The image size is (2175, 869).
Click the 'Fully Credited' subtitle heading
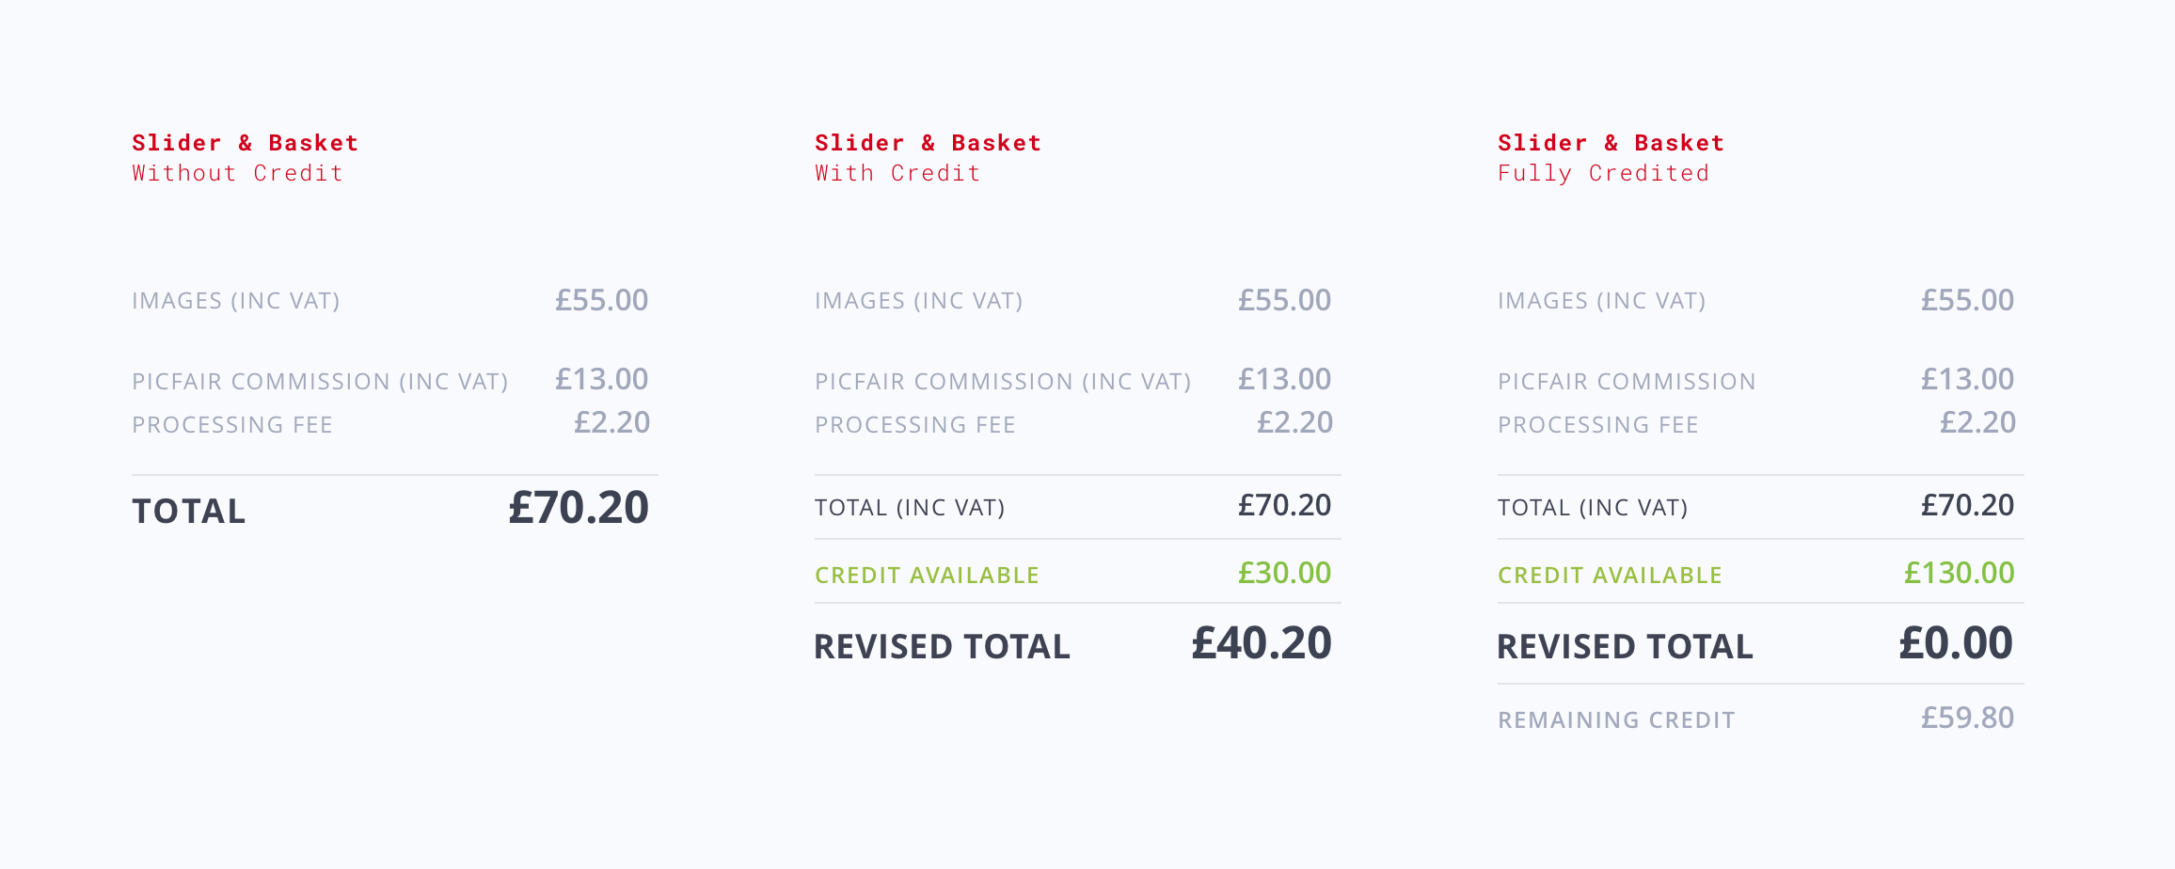coord(1603,174)
